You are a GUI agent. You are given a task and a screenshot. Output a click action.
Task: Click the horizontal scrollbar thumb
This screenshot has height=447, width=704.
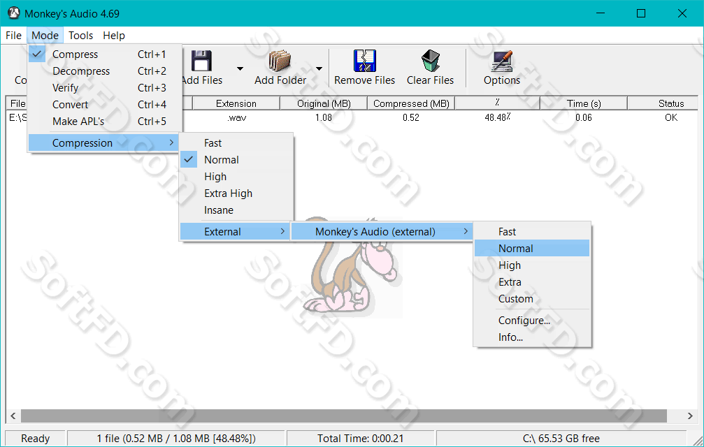[344, 416]
